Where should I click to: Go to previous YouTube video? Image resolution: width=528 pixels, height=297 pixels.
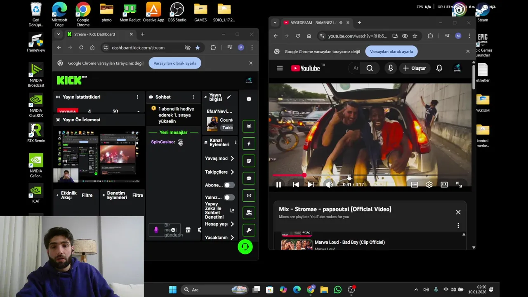[296, 185]
